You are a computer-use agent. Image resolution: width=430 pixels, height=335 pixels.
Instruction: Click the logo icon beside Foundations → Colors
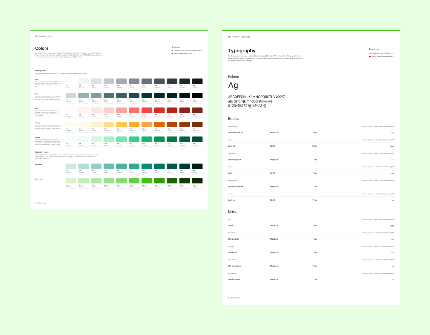36,36
